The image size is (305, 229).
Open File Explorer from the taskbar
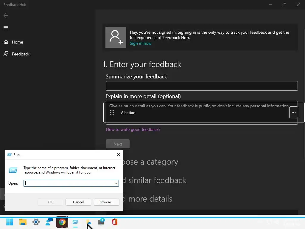[x=23, y=222]
